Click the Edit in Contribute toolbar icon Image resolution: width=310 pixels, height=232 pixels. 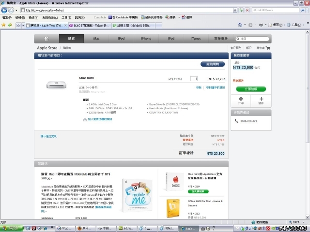[x=123, y=17]
